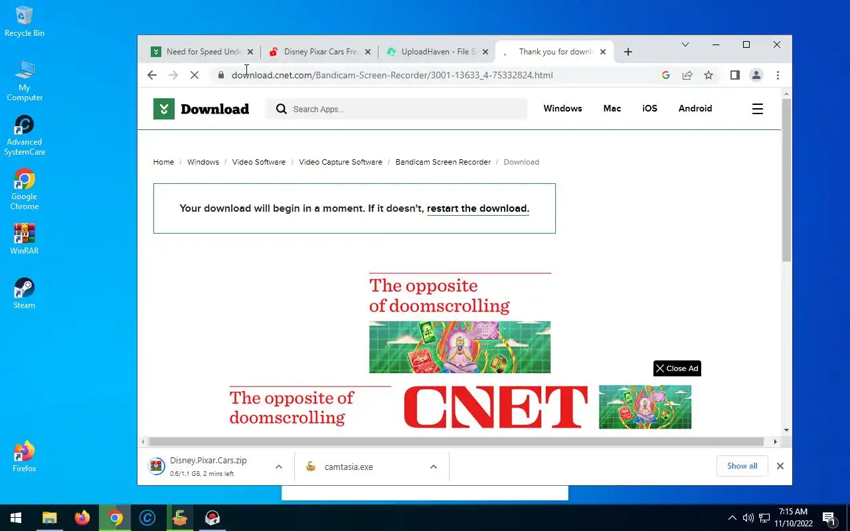Click Disney.Pixar.Cars.zip download item
The width and height of the screenshot is (850, 531).
click(207, 466)
